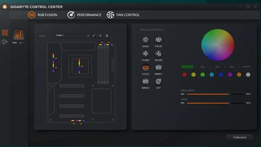Image resolution: width=261 pixels, height=147 pixels.
Task: Go to the Fan Control tab
Action: 123,15
